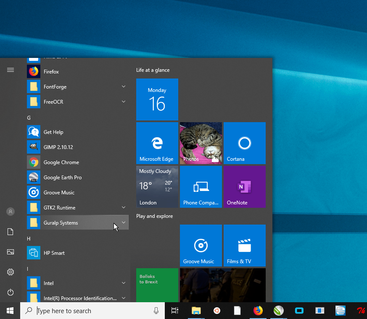This screenshot has width=367, height=319.
Task: Open the OneNote tile
Action: tap(245, 187)
